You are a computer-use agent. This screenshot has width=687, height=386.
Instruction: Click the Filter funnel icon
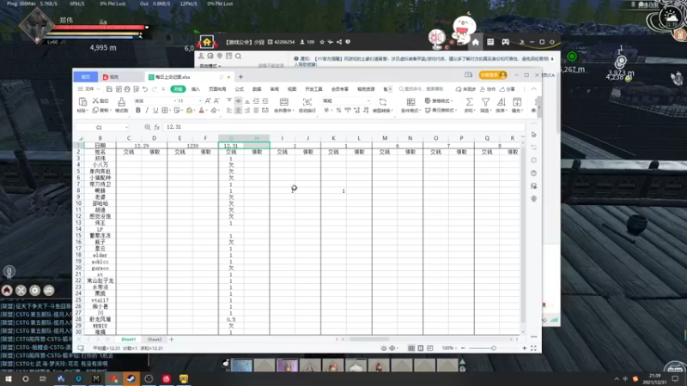pos(485,102)
